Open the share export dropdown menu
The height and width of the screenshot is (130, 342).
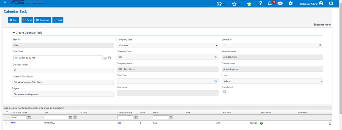(x=220, y=4)
